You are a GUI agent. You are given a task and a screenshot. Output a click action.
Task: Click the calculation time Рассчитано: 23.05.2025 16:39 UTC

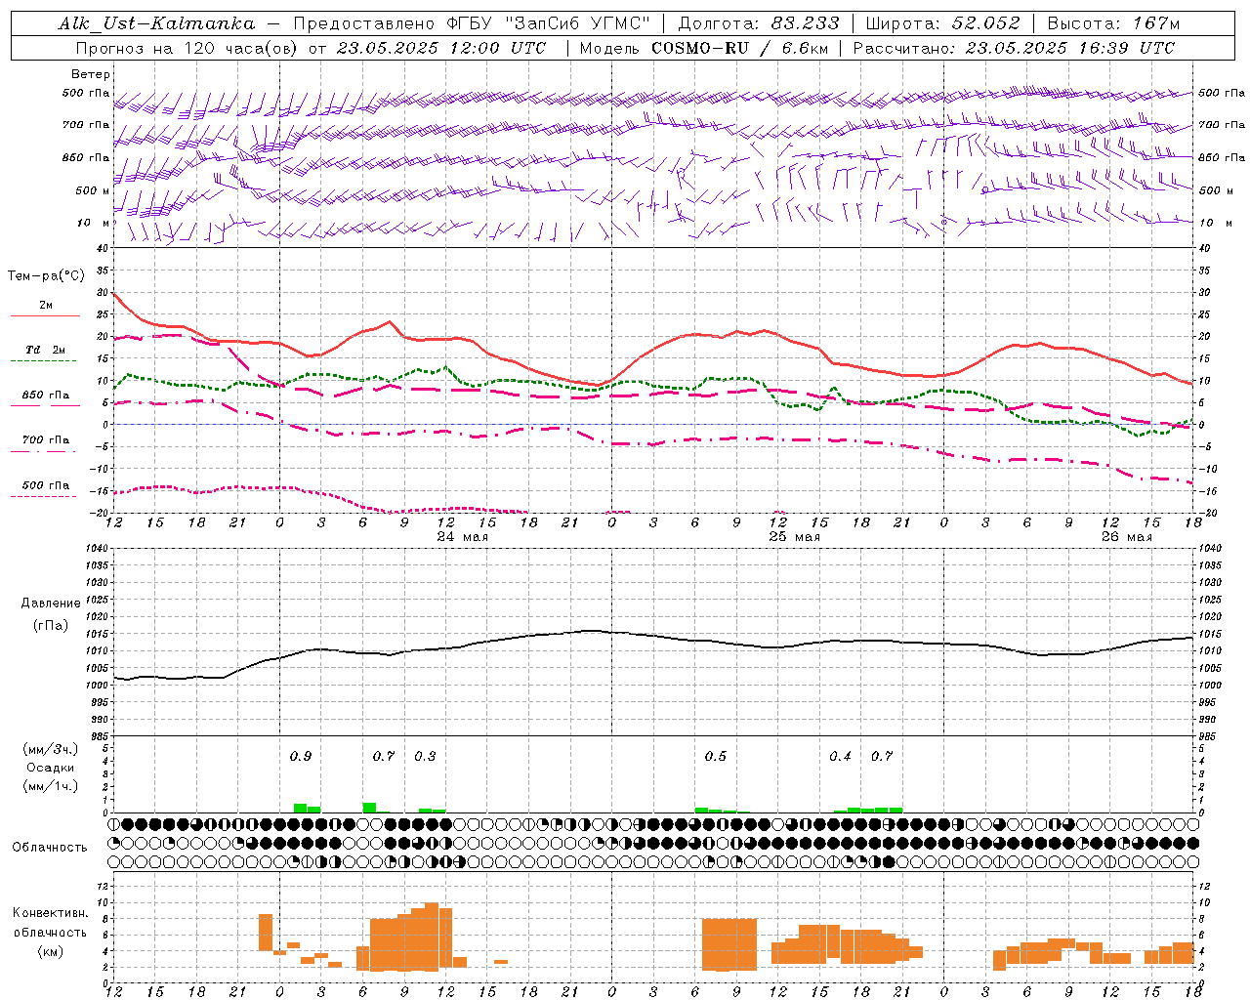click(1014, 48)
